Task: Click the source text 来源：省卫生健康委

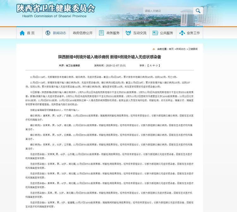Action: tap(70, 65)
